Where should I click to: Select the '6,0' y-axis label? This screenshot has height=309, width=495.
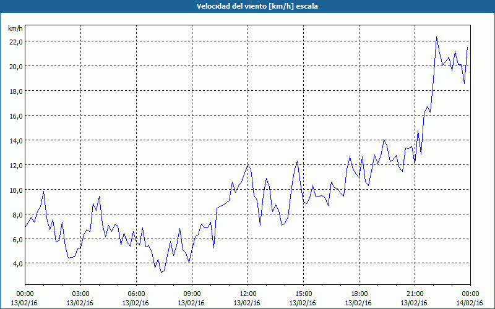[17, 239]
